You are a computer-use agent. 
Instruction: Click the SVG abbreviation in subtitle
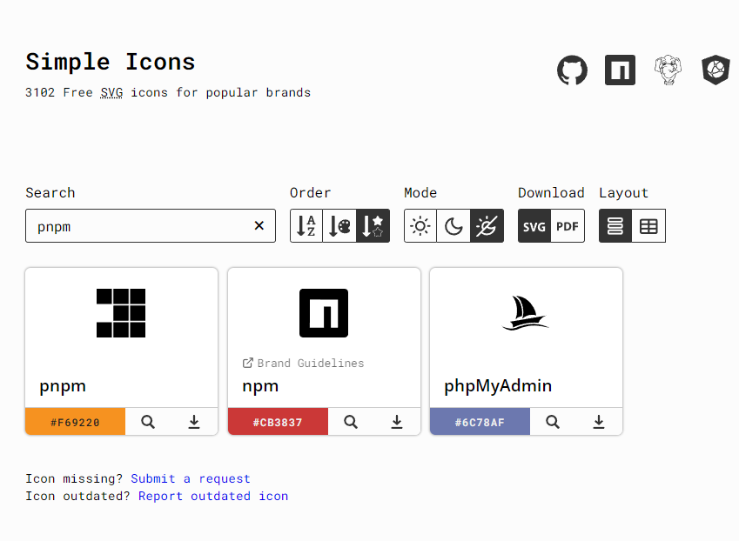click(x=111, y=92)
